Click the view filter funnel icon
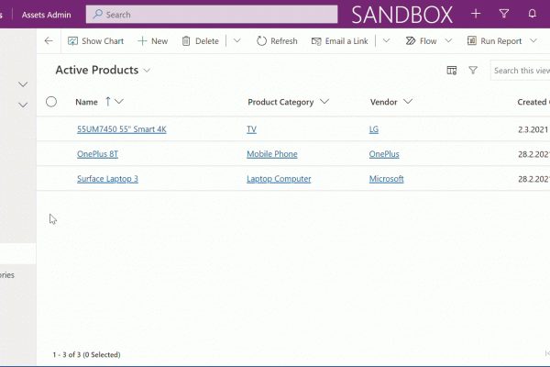Image resolution: width=550 pixels, height=367 pixels. coord(473,71)
